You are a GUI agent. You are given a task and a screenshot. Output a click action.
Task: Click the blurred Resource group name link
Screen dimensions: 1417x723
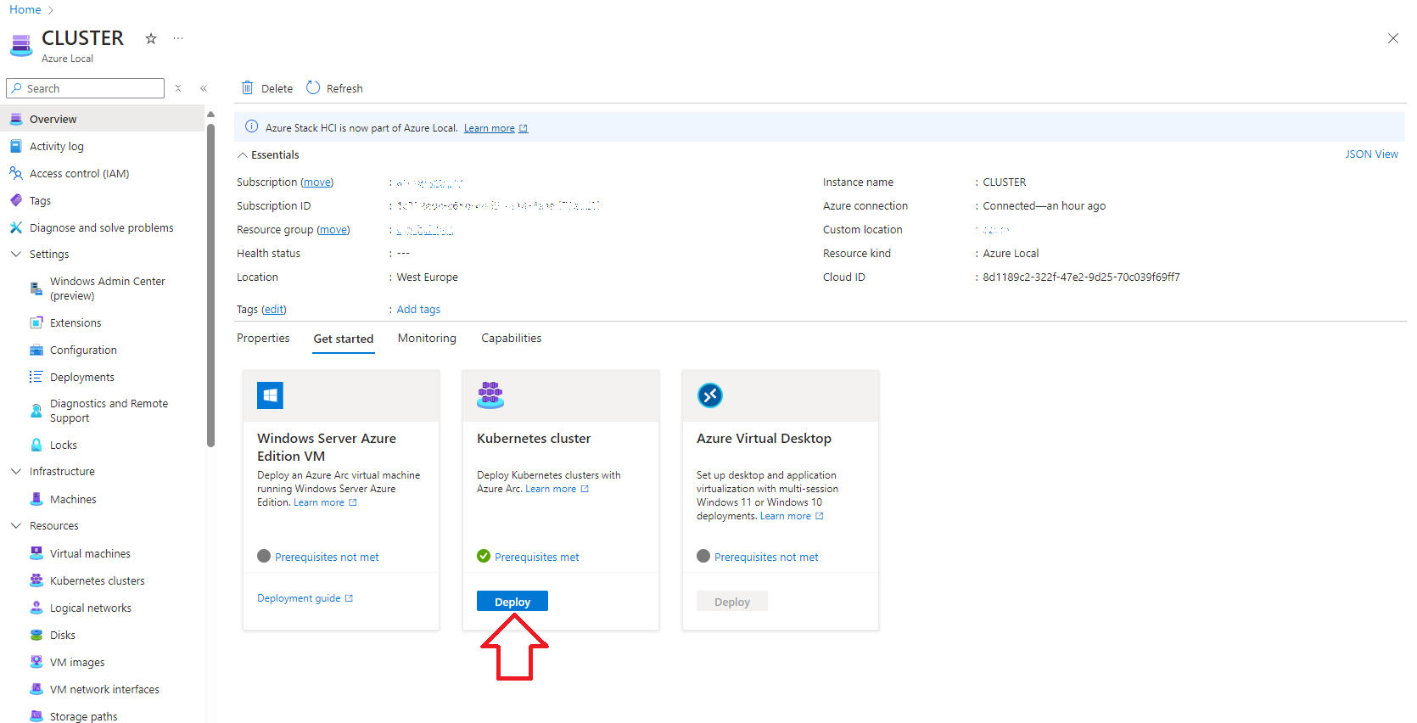pyautogui.click(x=425, y=229)
